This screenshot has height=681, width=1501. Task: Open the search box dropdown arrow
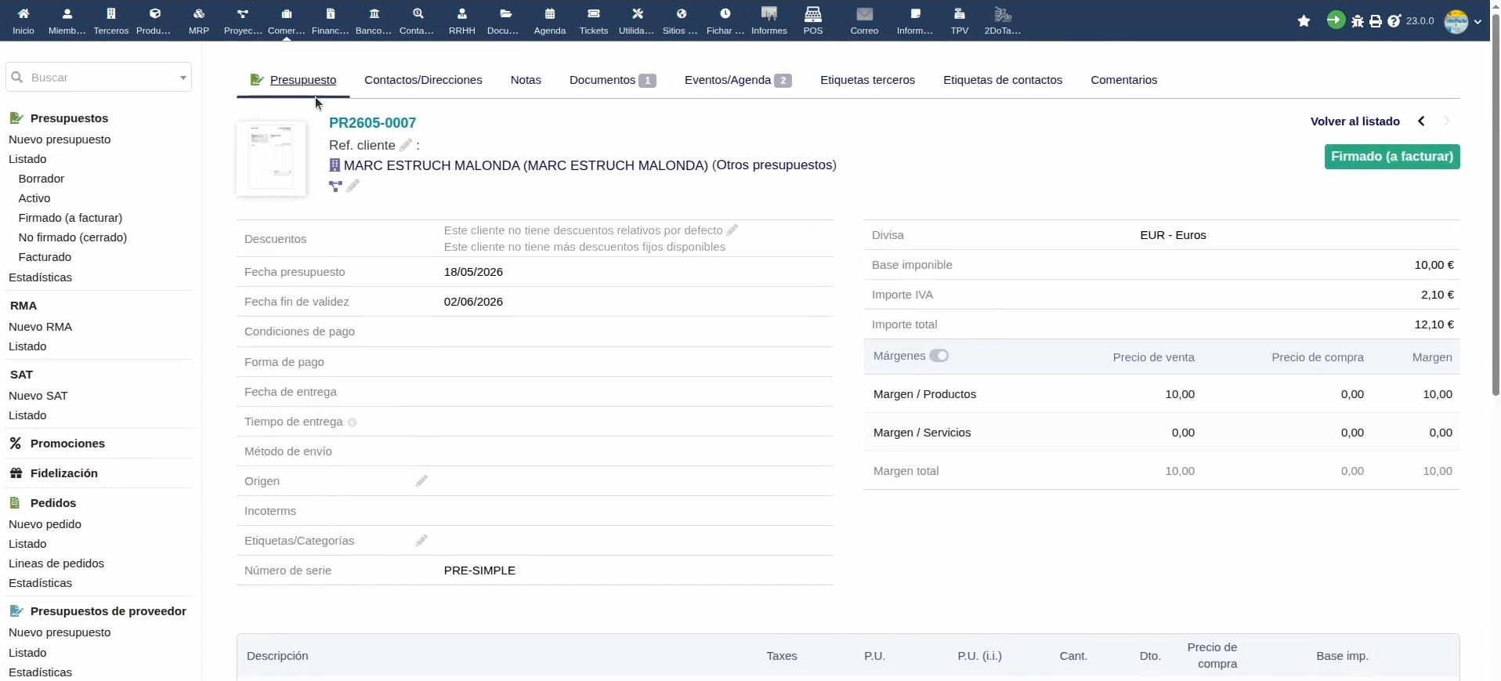(183, 78)
